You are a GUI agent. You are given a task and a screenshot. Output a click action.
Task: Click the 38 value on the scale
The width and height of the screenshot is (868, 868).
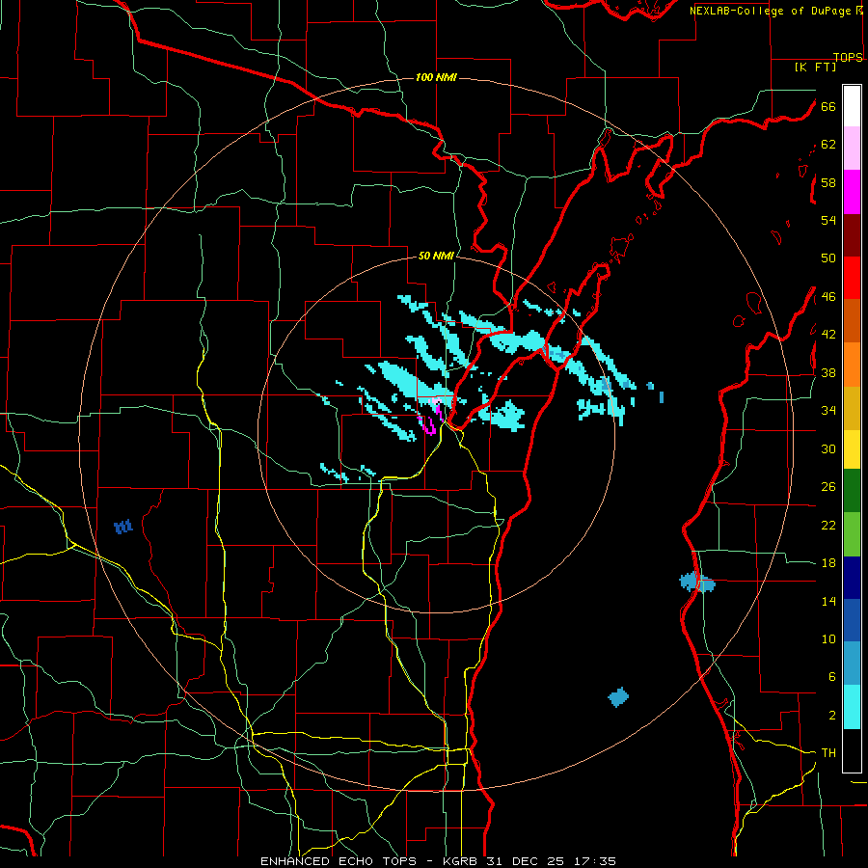tap(828, 372)
